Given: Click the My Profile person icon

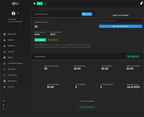Looking at the screenshot, I should click(4, 69).
